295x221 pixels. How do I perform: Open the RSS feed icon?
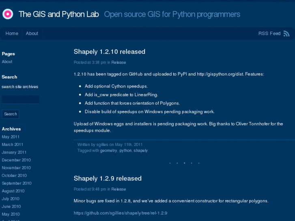286,34
